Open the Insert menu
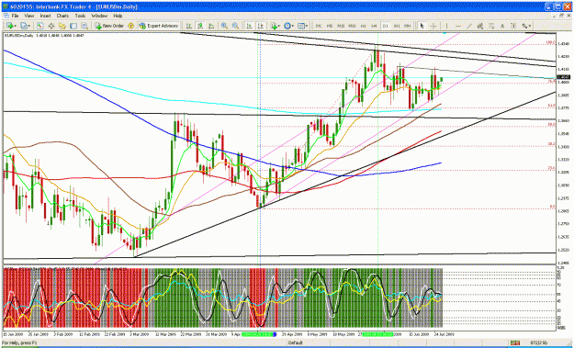 [45, 17]
